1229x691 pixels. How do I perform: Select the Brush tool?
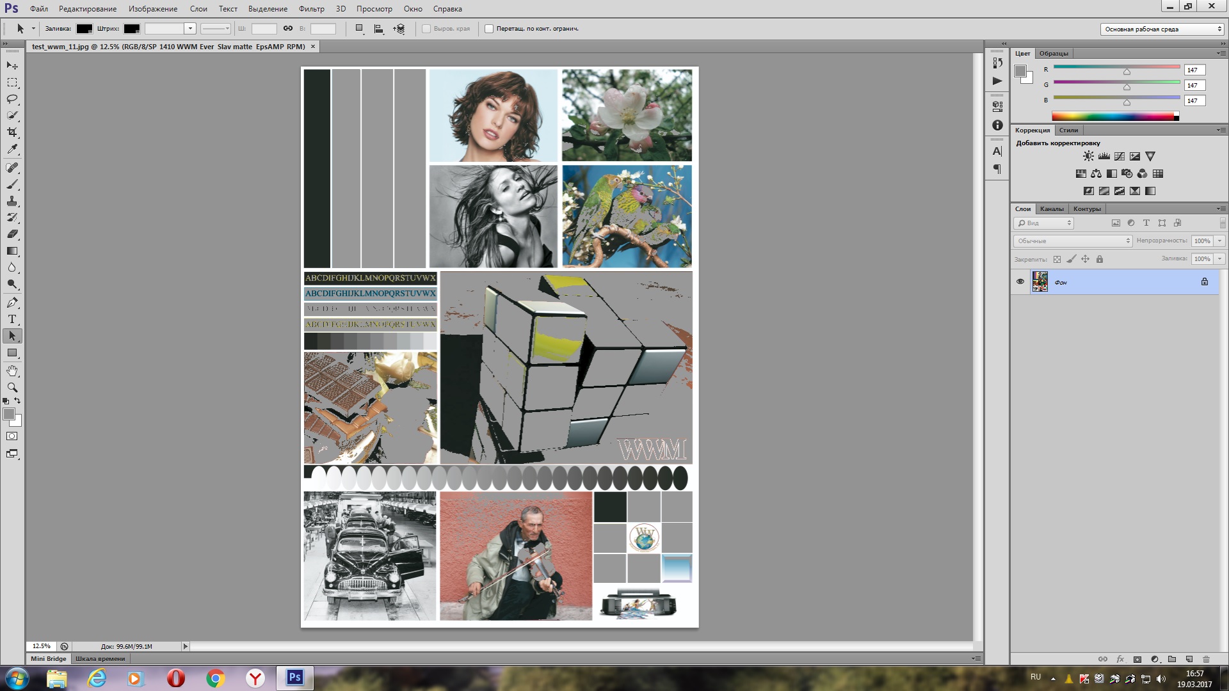pyautogui.click(x=12, y=184)
